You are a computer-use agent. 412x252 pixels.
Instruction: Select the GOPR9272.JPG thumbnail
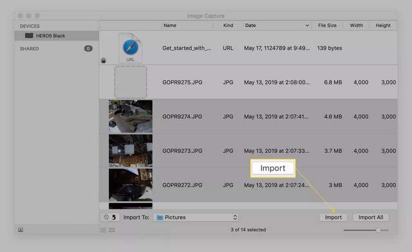(131, 184)
